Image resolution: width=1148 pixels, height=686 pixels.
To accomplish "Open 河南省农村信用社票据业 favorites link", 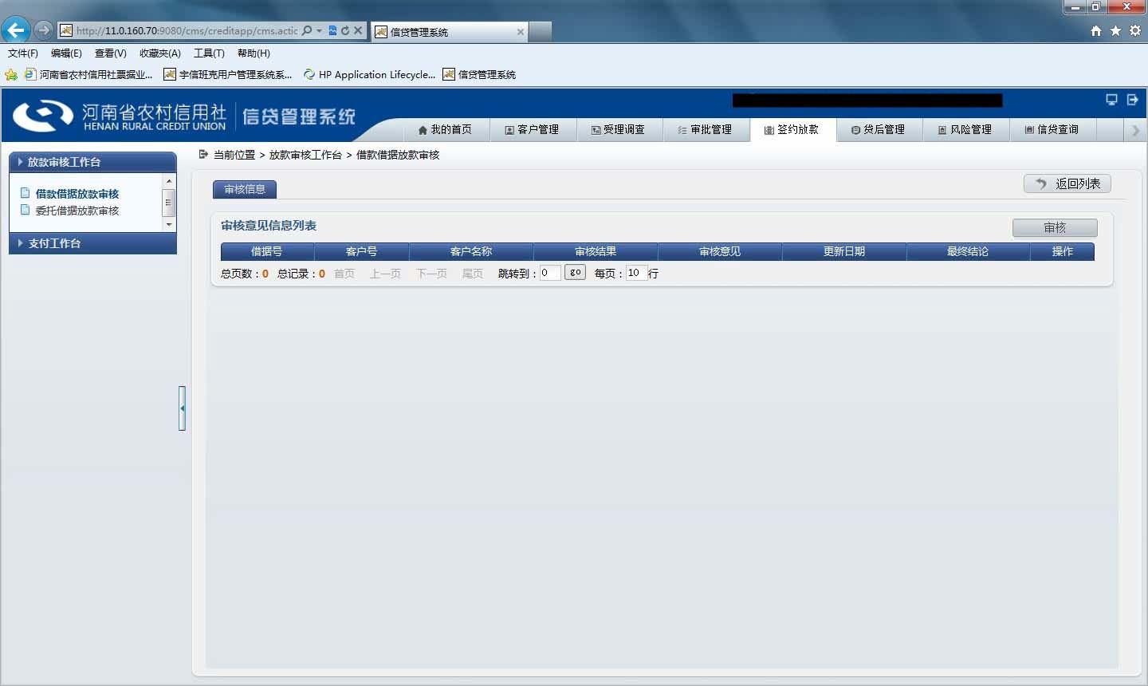I will (x=88, y=74).
